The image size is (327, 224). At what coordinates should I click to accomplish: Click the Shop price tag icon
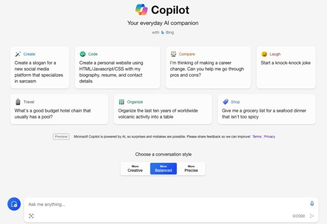point(225,102)
